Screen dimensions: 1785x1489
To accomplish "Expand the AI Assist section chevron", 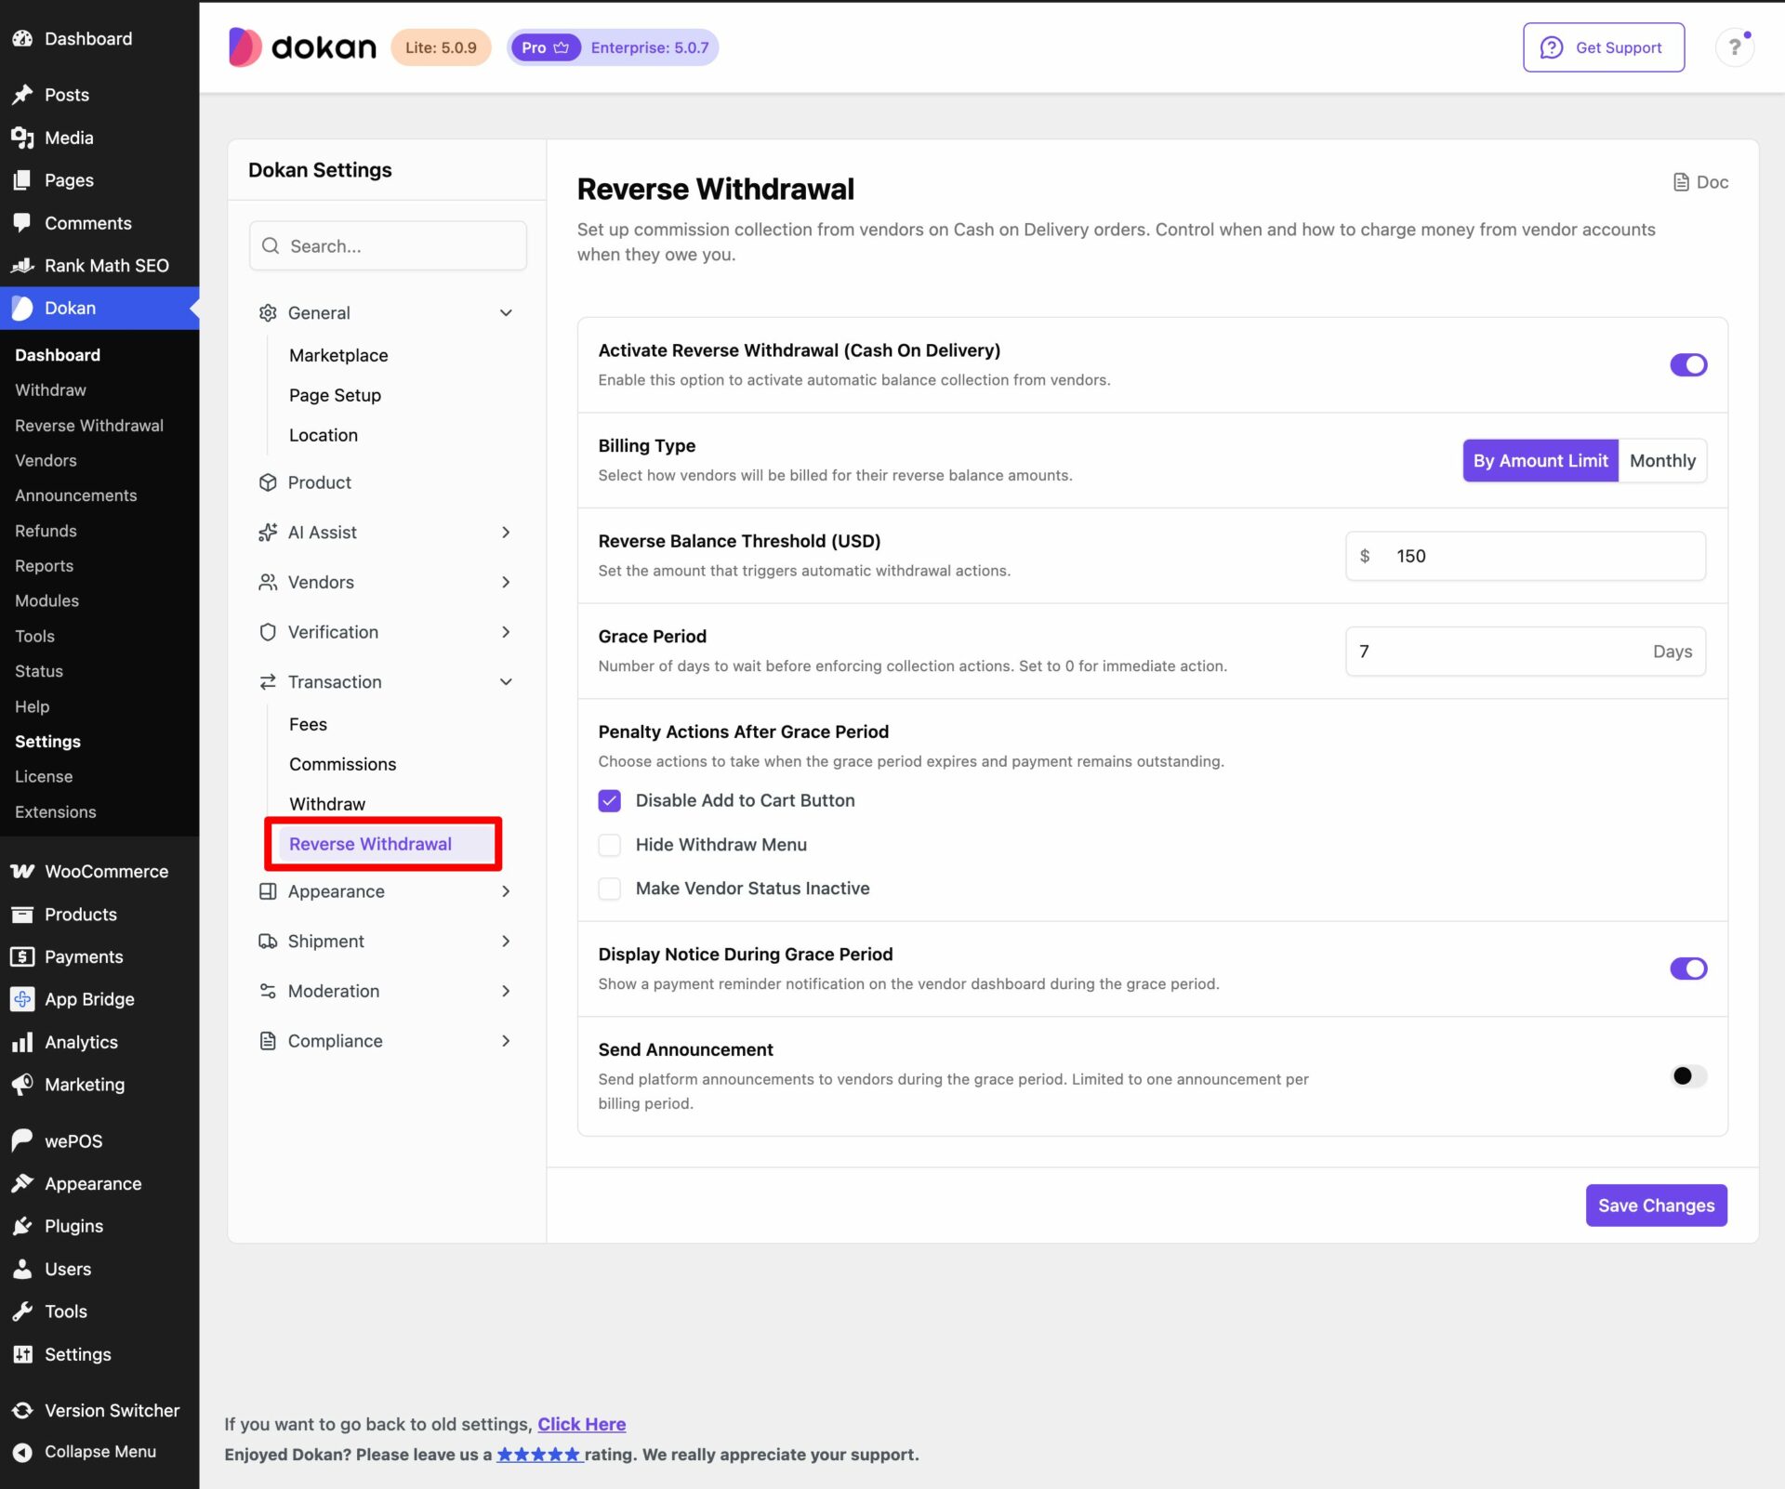I will [506, 533].
